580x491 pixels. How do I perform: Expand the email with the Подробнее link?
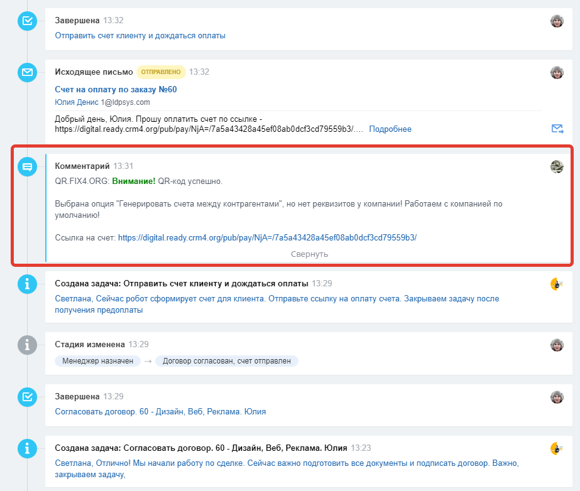pos(390,129)
